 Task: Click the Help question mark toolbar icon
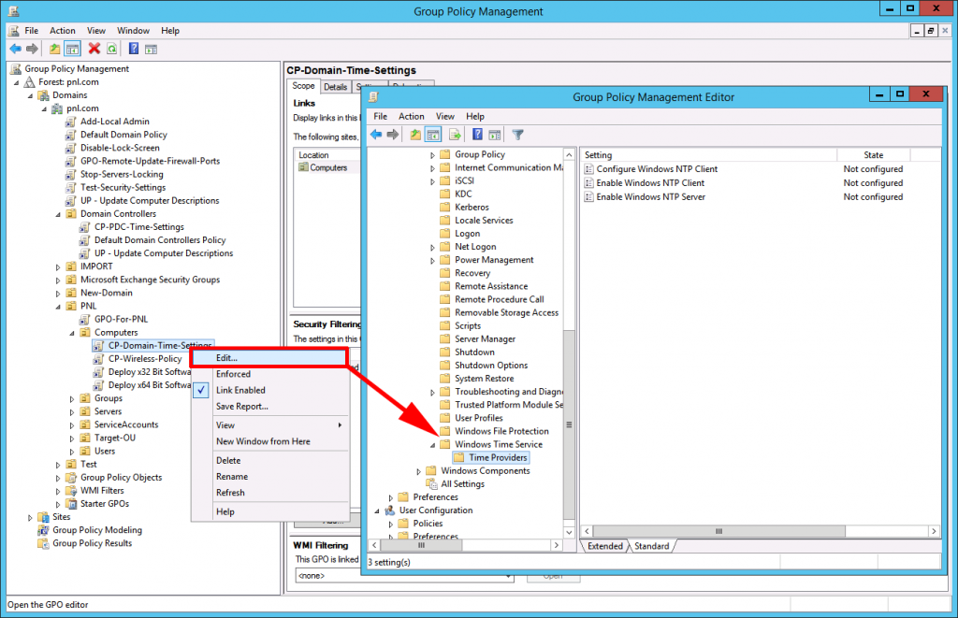tap(134, 49)
